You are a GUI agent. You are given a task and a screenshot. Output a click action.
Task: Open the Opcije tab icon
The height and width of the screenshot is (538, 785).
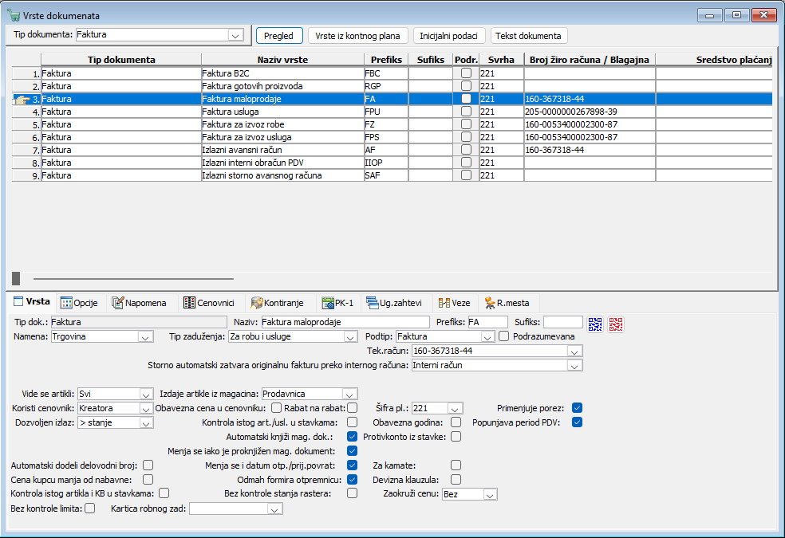click(66, 303)
